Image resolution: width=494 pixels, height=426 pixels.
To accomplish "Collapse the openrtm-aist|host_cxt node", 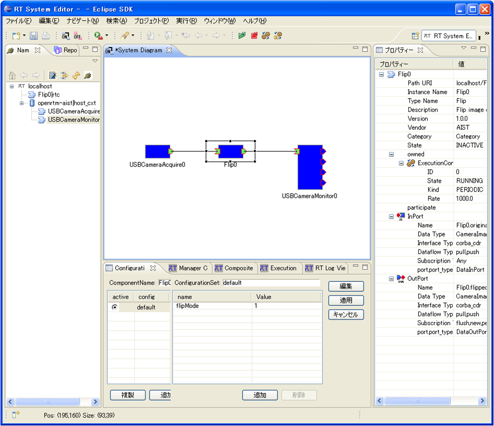I will (x=22, y=103).
